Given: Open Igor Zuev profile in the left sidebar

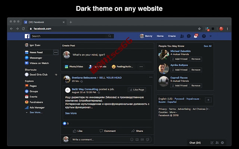Looking at the screenshot, I should coord(32,45).
